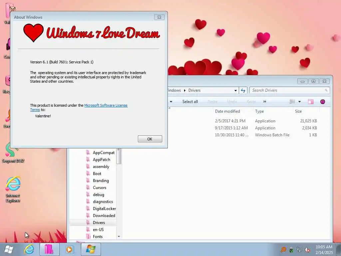The image size is (341, 256).
Task: Click the search magnifier in Explorer
Action: pos(326,90)
